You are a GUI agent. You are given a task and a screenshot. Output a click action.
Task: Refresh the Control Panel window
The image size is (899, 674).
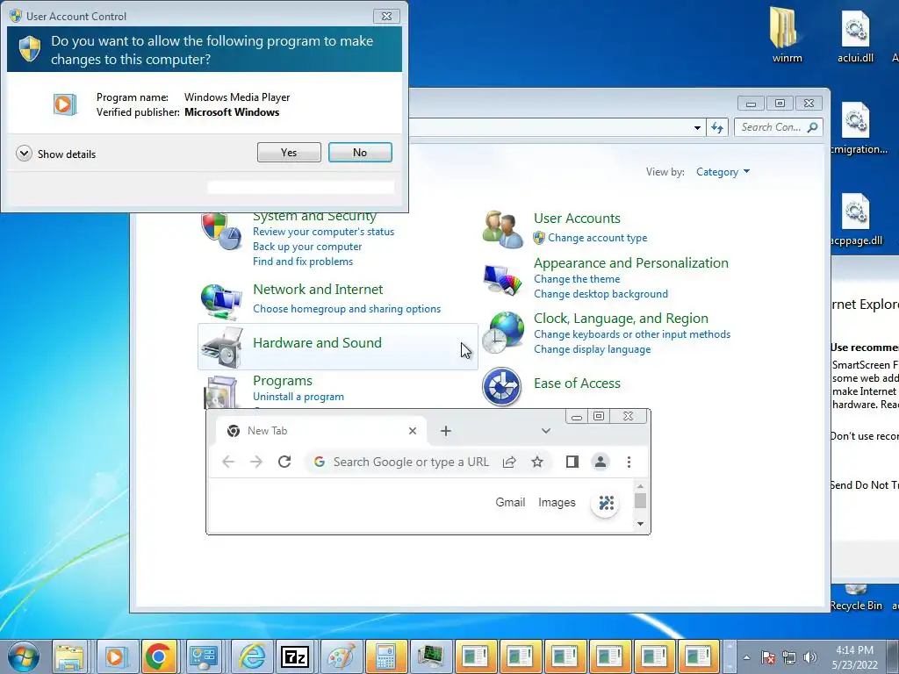point(717,127)
